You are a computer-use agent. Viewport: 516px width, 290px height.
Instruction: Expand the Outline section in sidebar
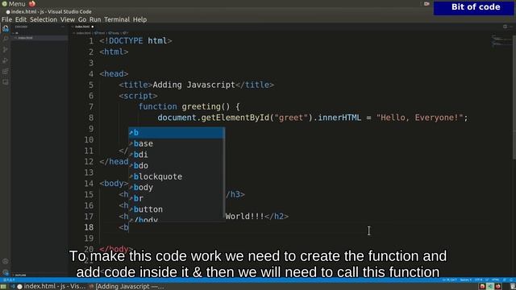pos(20,275)
